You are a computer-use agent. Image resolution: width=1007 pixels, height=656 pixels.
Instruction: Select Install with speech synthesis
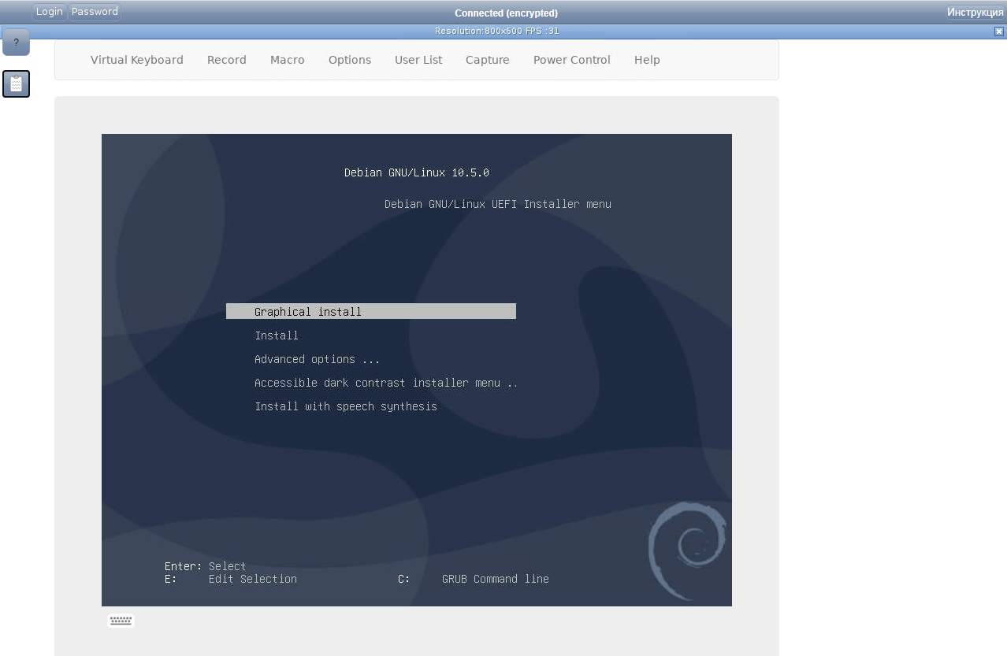point(346,406)
